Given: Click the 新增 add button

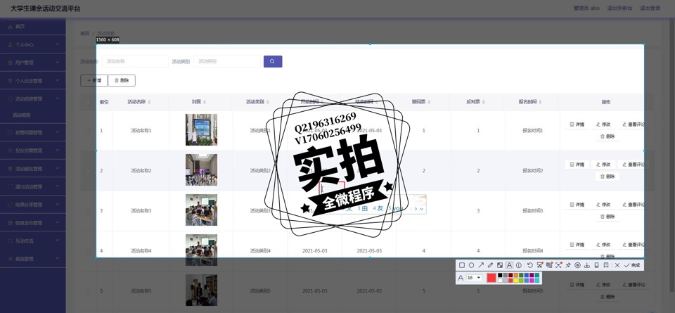Looking at the screenshot, I should pos(94,80).
